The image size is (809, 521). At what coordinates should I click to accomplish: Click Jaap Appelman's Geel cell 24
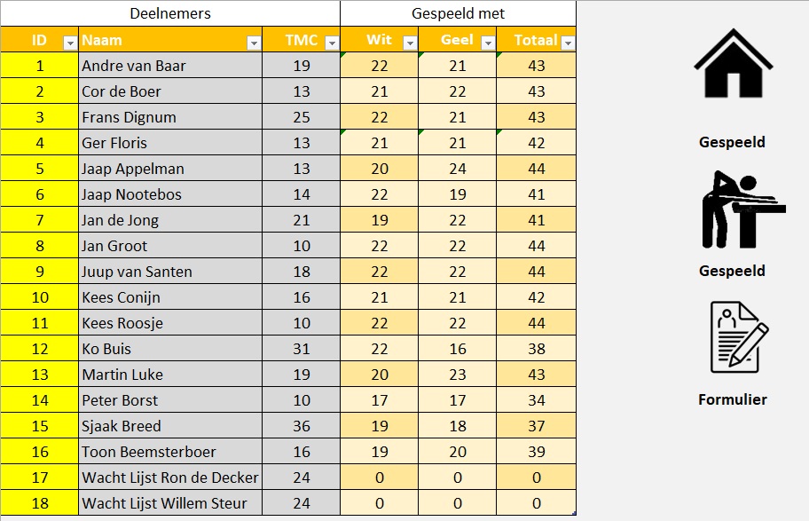(457, 169)
